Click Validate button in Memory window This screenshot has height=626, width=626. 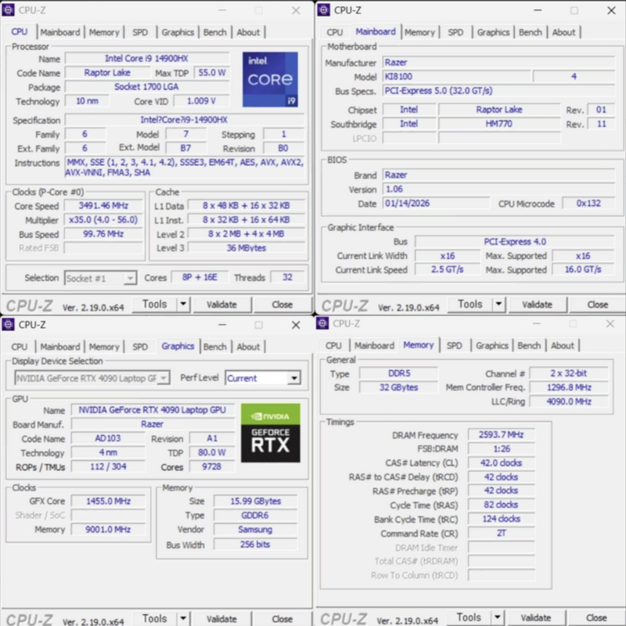coord(536,617)
